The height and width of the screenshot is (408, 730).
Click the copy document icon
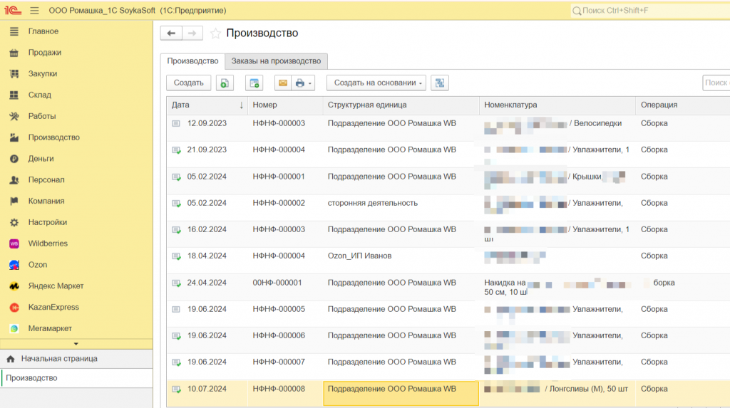click(225, 83)
